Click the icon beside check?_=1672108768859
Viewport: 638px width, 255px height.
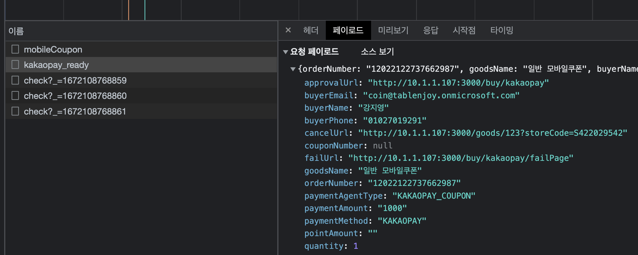[x=15, y=80]
